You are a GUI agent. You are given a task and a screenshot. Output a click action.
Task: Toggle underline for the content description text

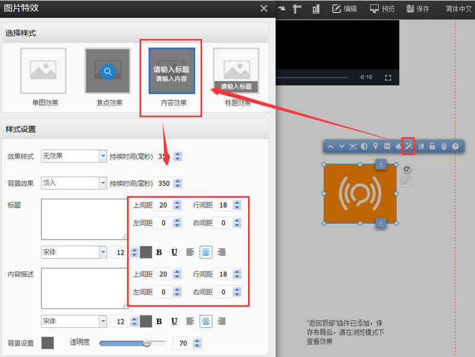coord(175,321)
